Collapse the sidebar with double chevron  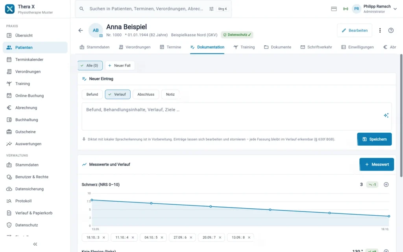(35, 244)
